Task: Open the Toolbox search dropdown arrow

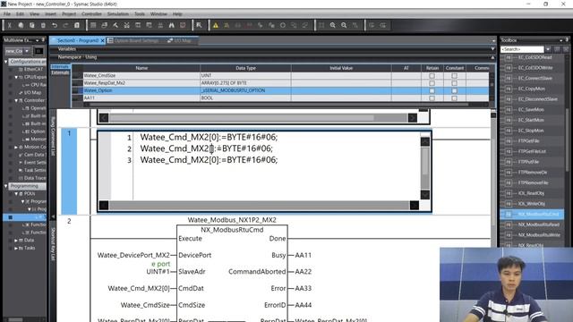Action: 548,49
